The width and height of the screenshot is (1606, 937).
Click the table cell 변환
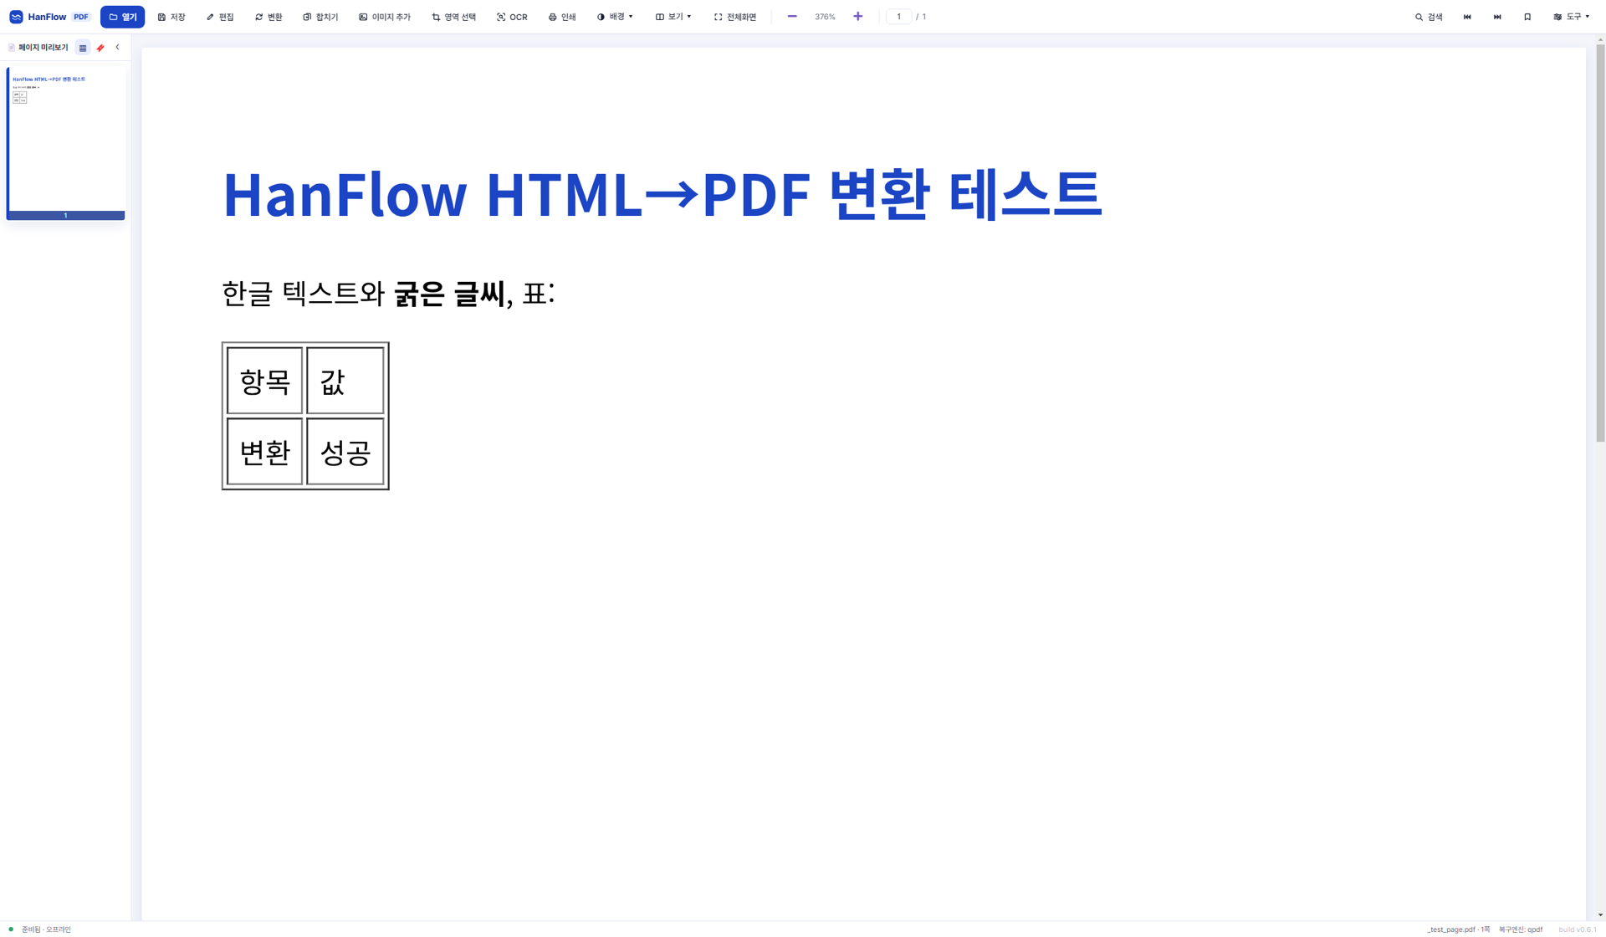point(265,452)
